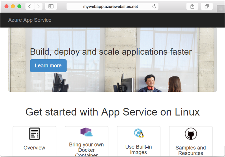
Task: Minimize window with yellow button
Action: [13, 6]
